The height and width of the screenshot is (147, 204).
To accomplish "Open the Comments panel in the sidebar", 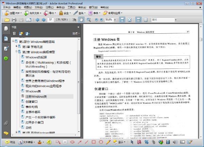I will (6, 133).
